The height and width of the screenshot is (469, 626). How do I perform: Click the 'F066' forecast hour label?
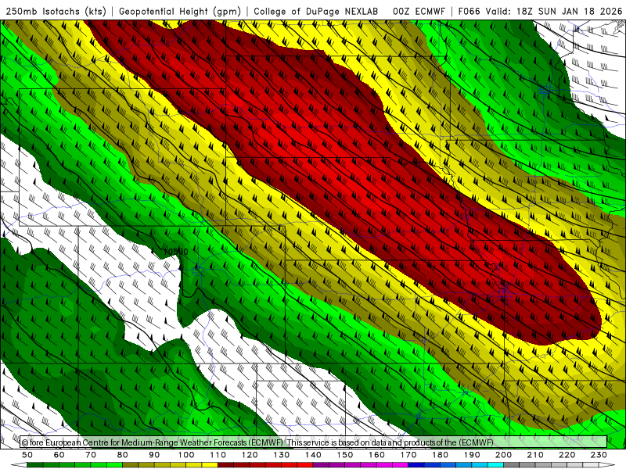[469, 11]
